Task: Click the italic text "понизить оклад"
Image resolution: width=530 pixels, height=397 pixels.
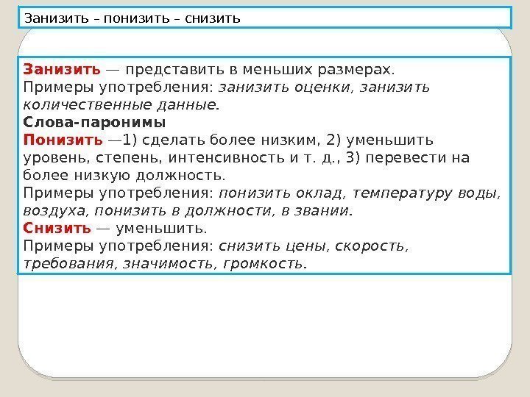Action: [280, 193]
